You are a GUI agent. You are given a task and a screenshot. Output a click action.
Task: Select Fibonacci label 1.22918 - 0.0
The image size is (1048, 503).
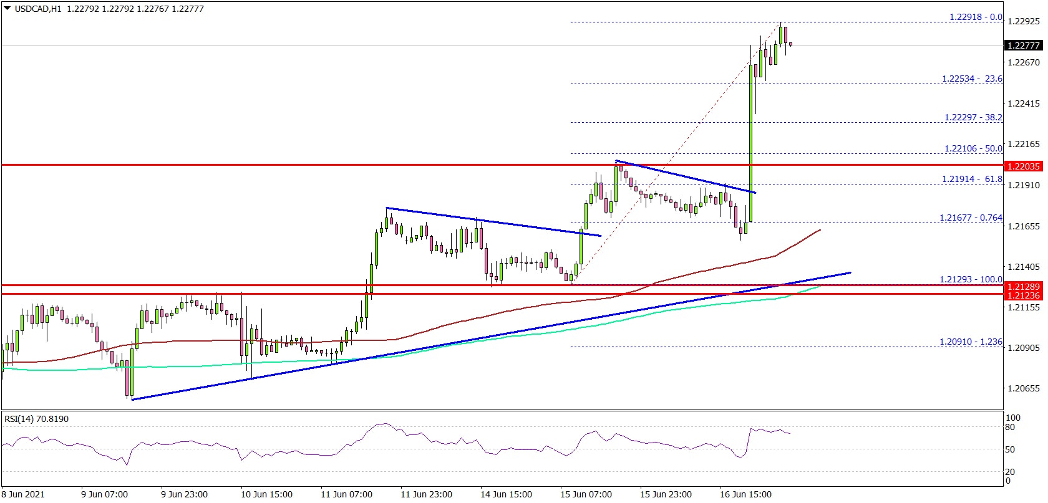point(975,17)
